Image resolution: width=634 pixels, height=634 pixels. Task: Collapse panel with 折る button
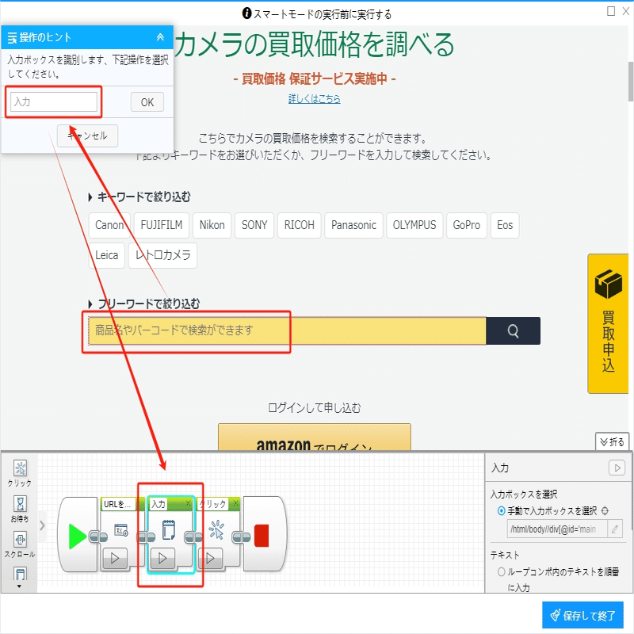(612, 441)
